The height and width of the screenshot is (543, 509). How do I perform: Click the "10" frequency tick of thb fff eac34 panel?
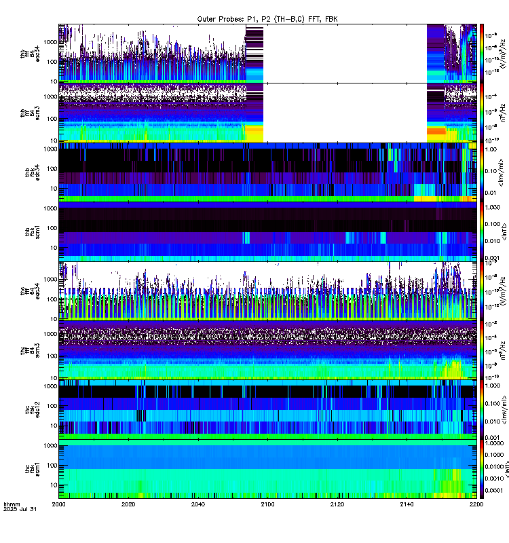tap(54, 81)
